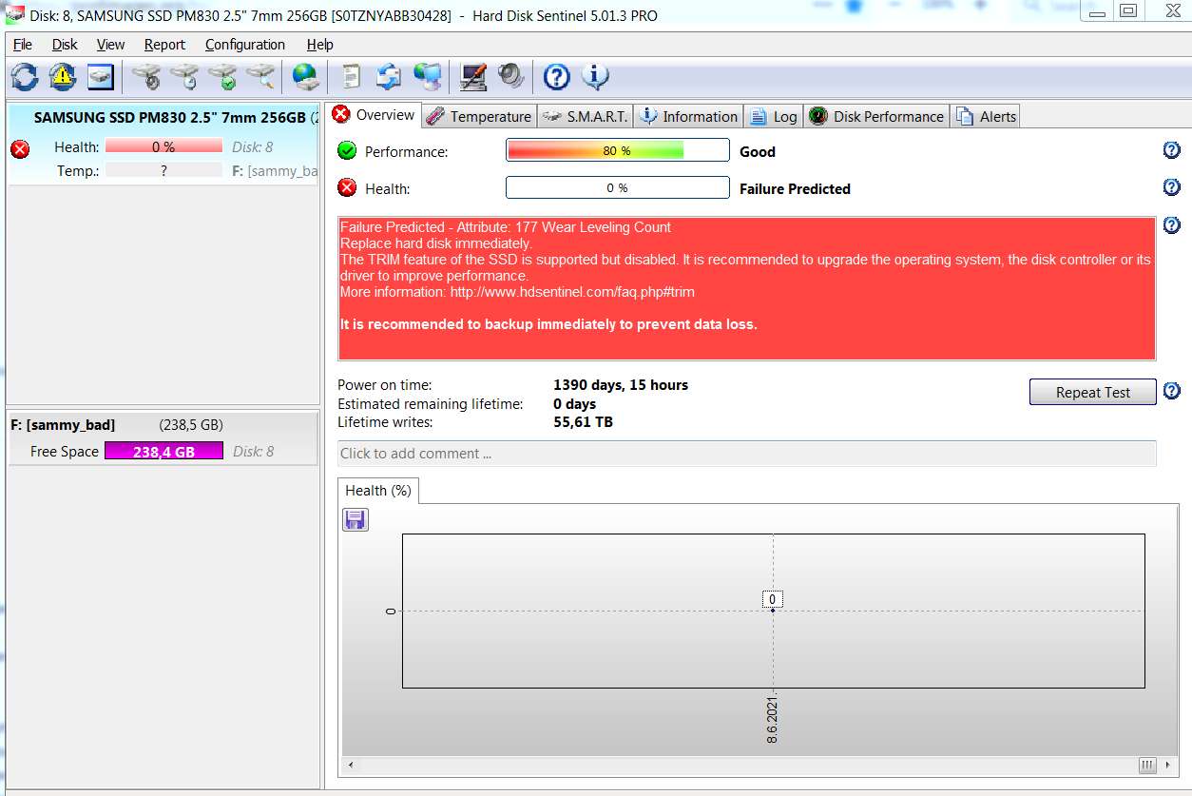
Task: Click help icon beside Performance row
Action: (1172, 150)
